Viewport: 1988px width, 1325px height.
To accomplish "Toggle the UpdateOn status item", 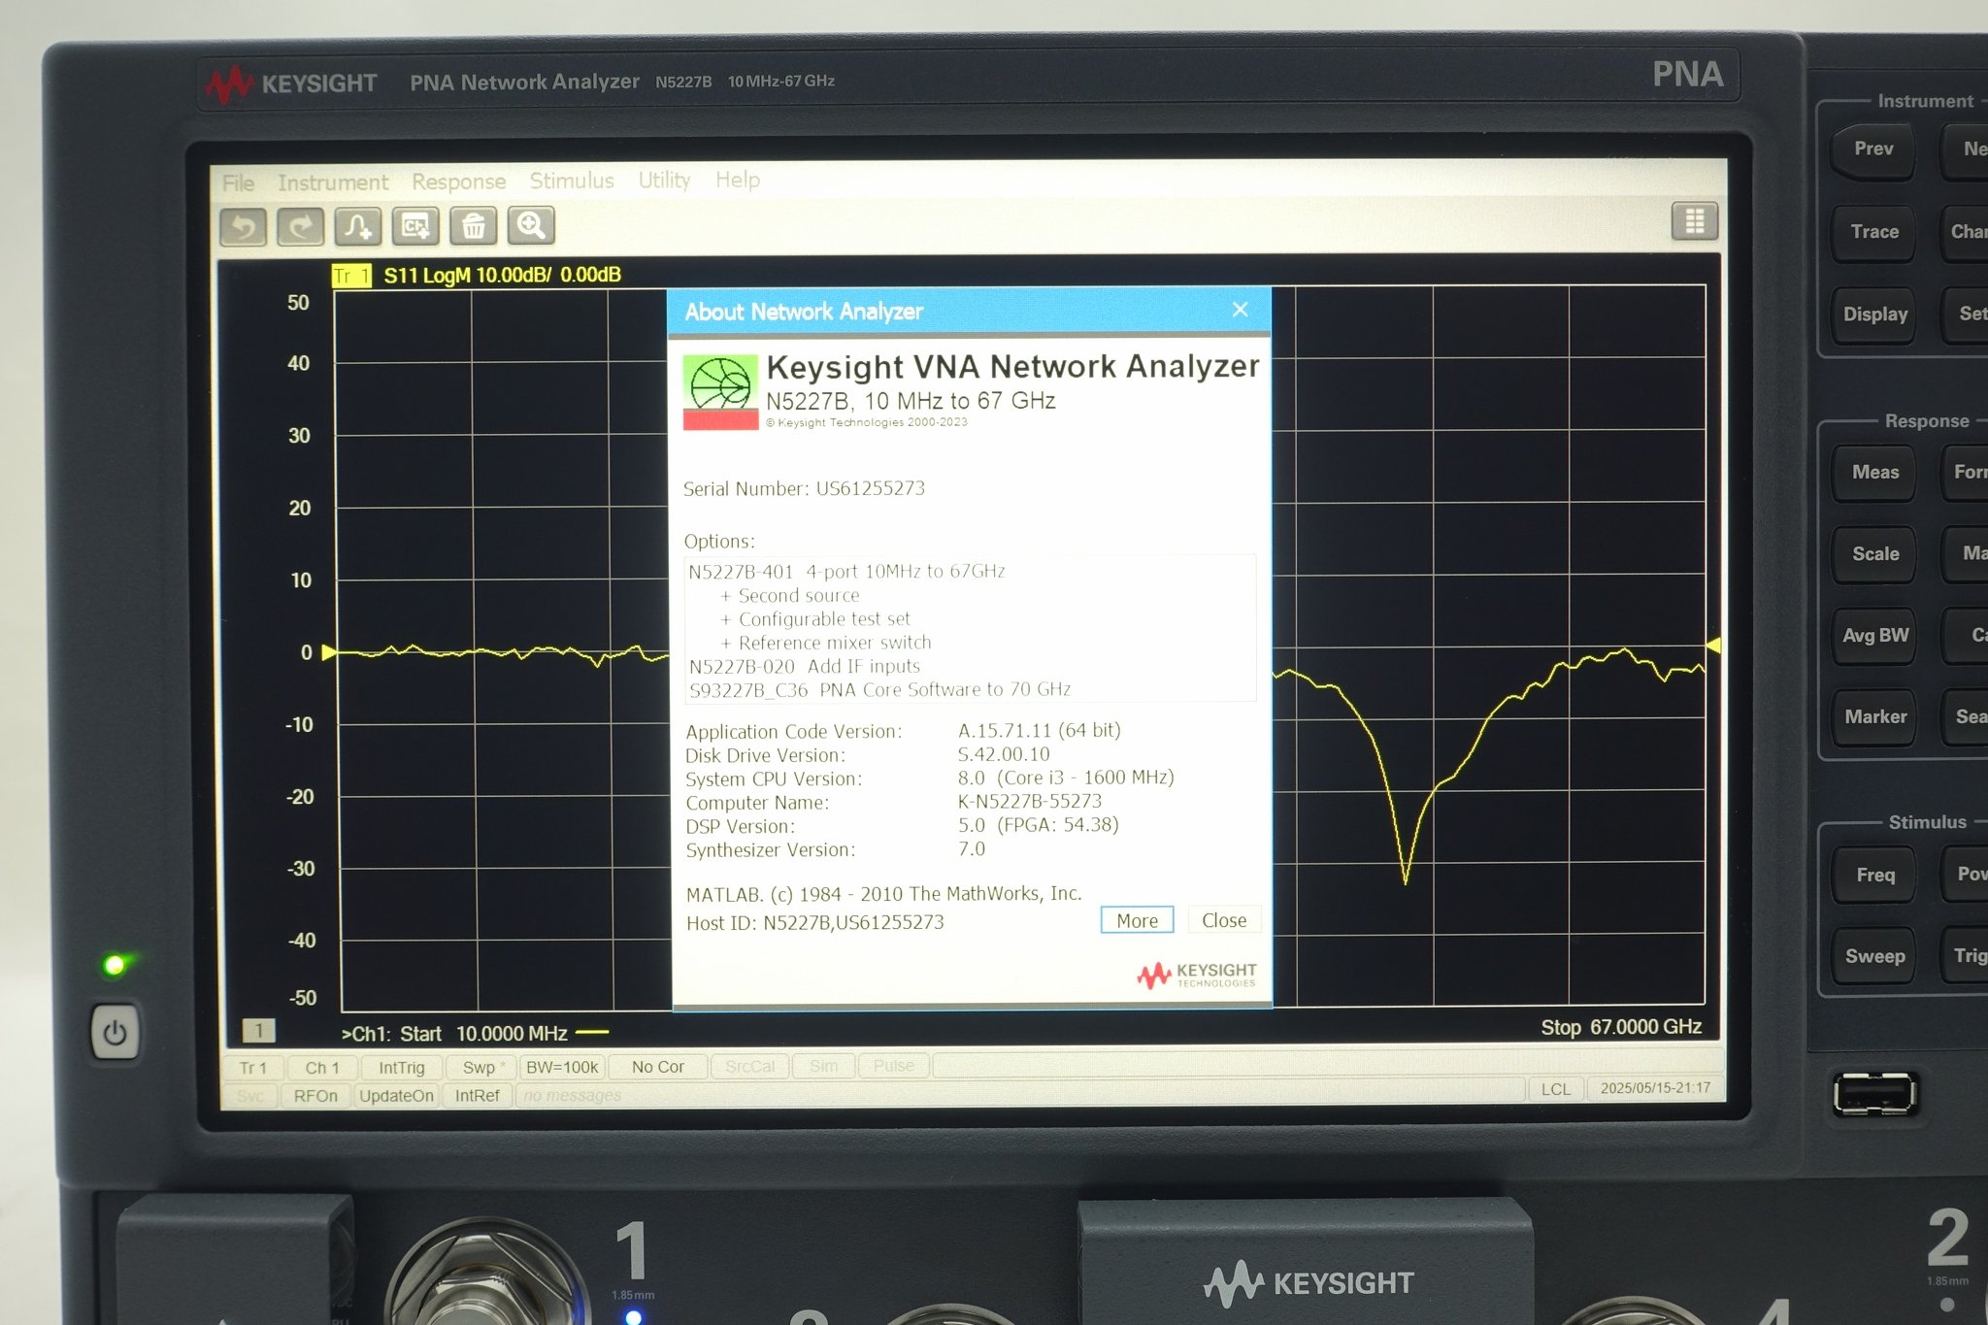I will [x=396, y=1096].
